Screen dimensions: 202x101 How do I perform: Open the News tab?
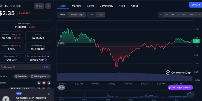[90, 6]
